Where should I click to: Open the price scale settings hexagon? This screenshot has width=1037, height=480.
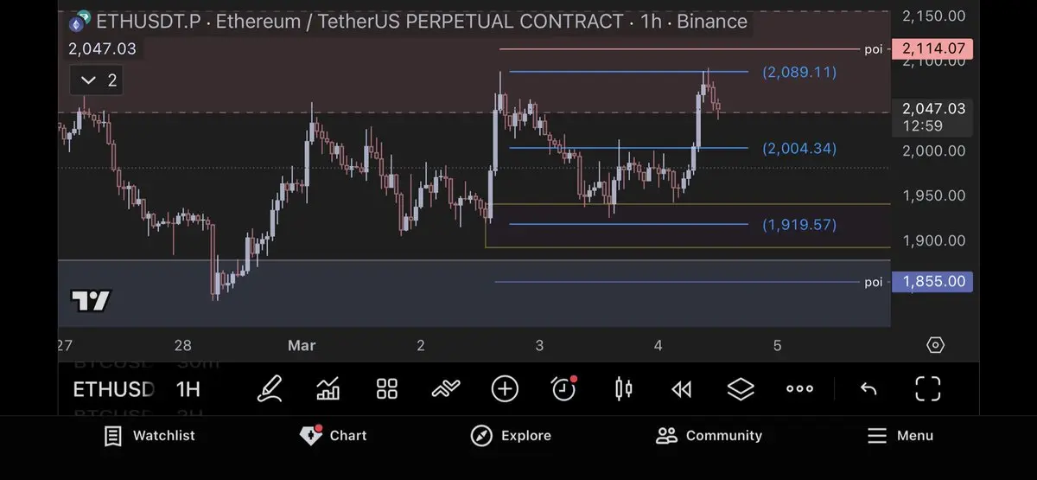coord(935,345)
